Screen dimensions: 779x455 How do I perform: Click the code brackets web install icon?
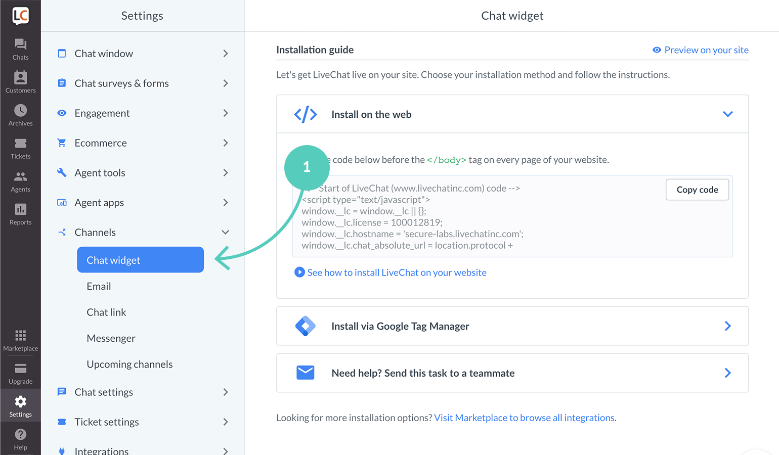click(x=306, y=114)
